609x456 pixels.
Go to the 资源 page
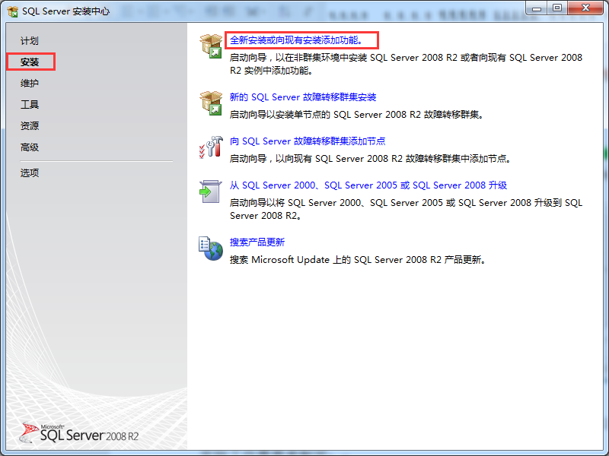point(30,125)
